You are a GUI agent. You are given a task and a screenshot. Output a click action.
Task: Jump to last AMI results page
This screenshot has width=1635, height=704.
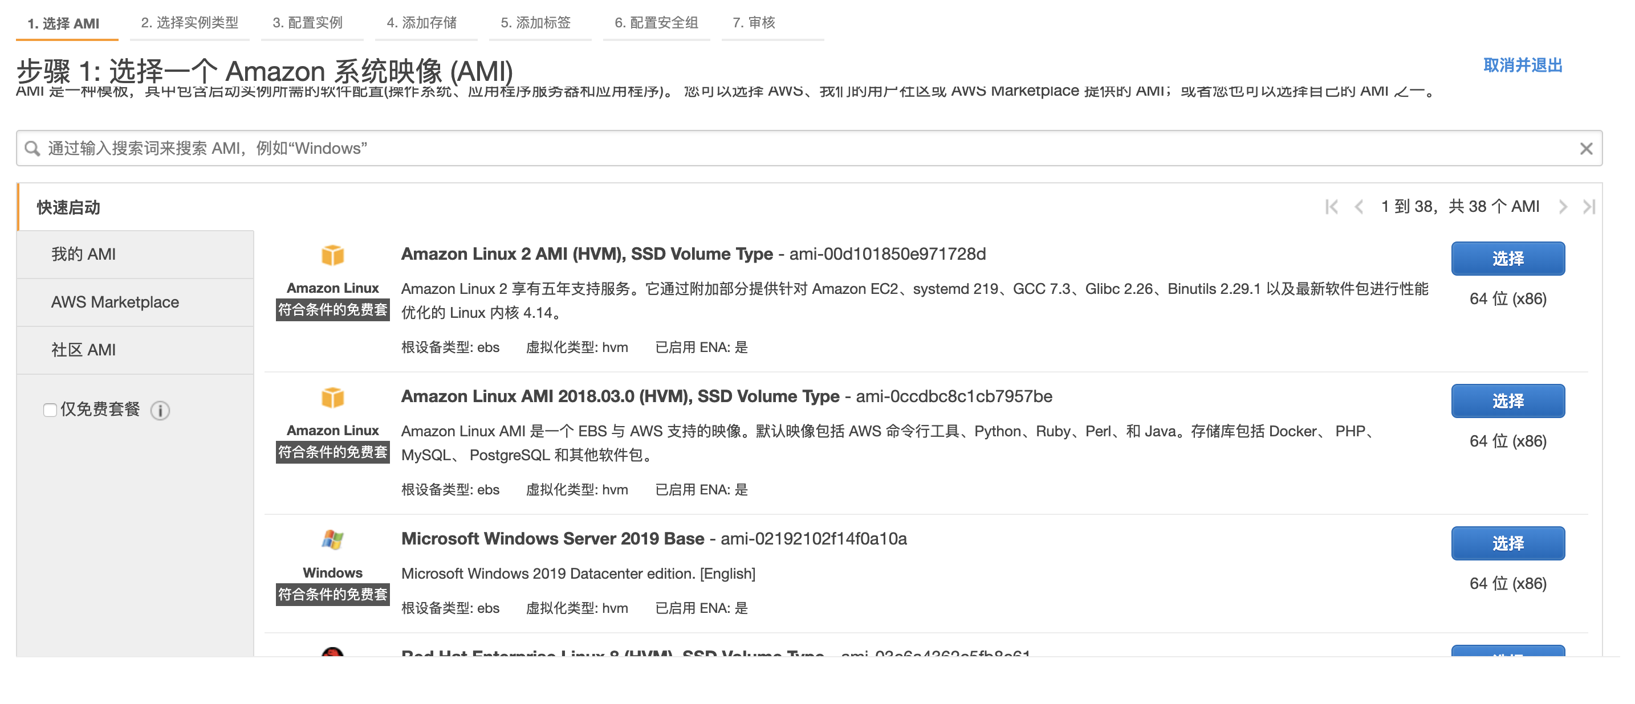coord(1589,207)
